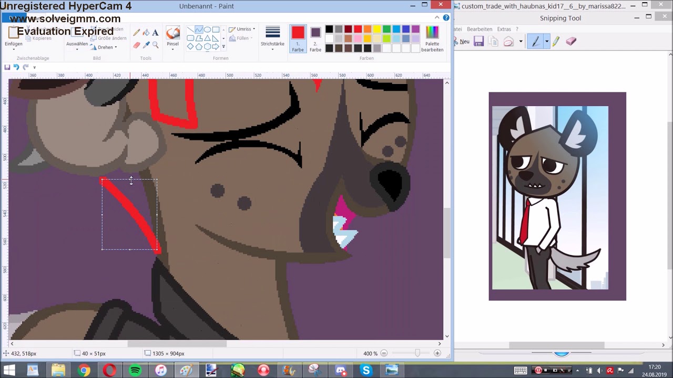This screenshot has width=673, height=378.
Task: Select the Magnifier zoom tool
Action: pyautogui.click(x=156, y=45)
